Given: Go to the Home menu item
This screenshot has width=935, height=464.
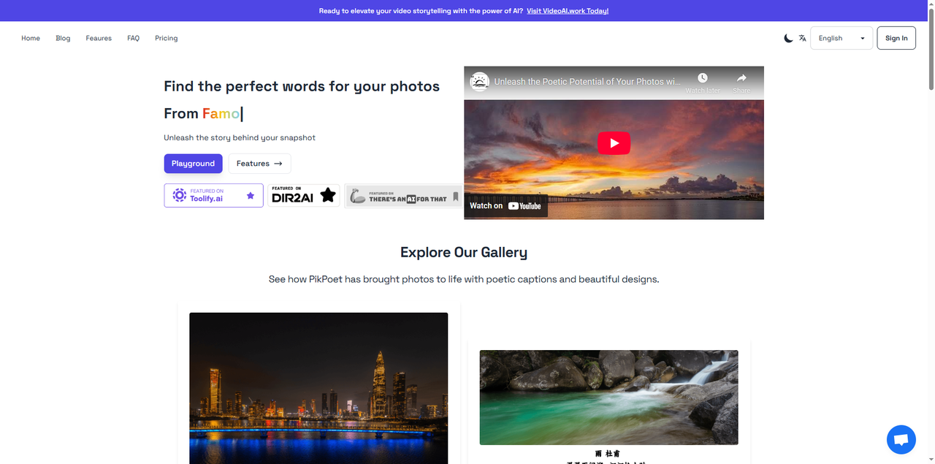Looking at the screenshot, I should click(x=31, y=38).
